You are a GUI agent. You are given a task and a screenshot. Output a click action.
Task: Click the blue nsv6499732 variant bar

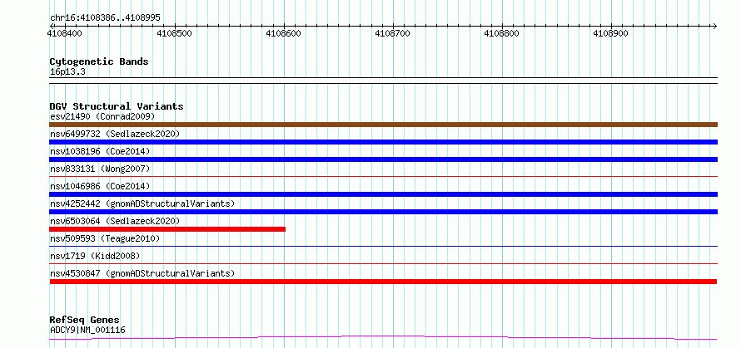click(383, 142)
